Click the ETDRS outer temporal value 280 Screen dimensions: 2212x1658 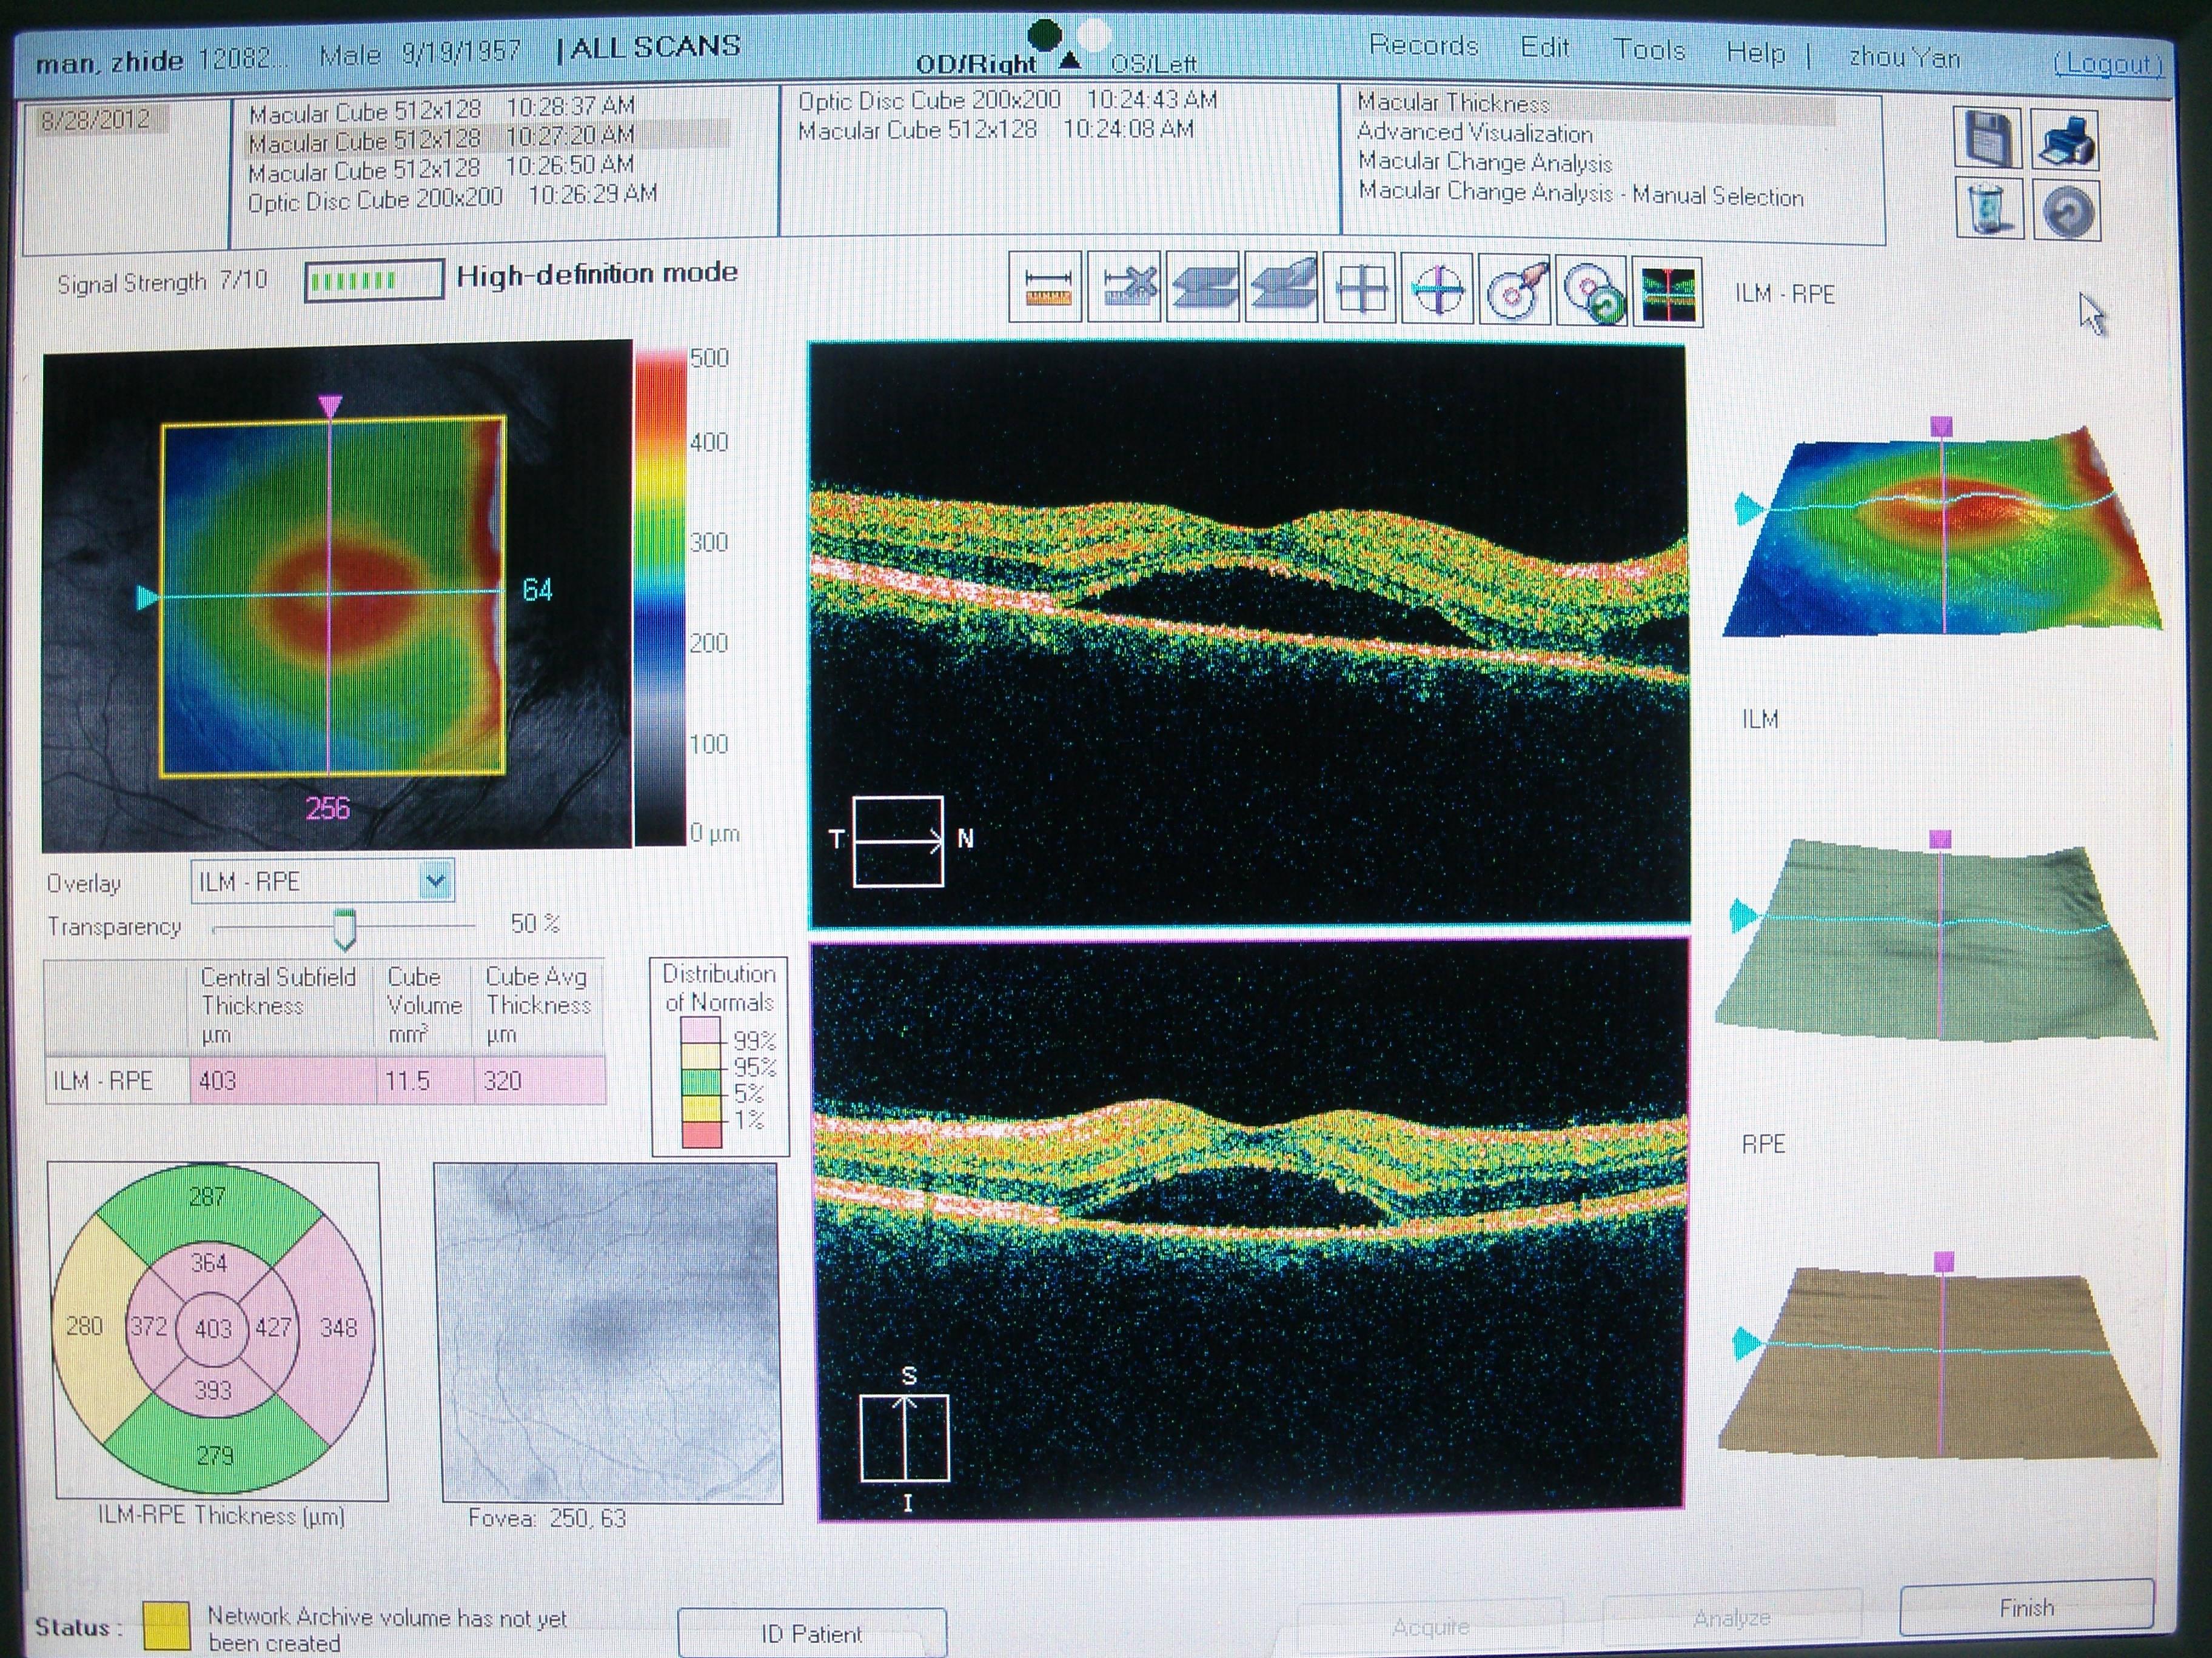[84, 1326]
